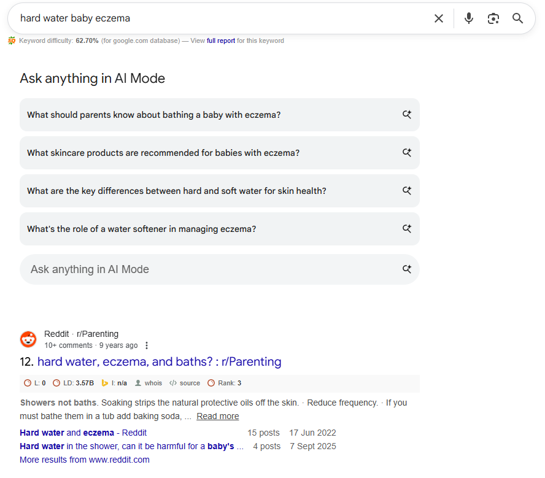The image size is (545, 478).
Task: Select hard and soft water differences suggestion
Action: (220, 191)
